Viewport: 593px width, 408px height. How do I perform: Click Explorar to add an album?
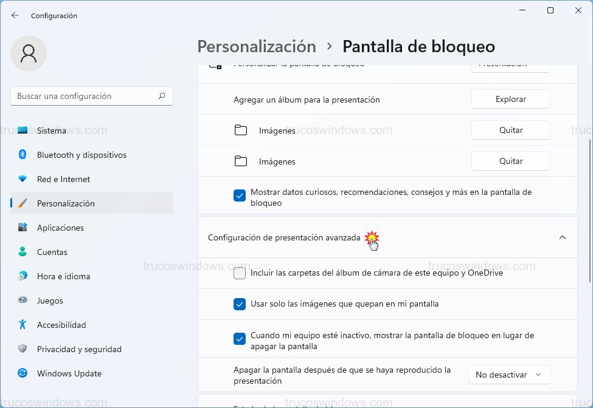511,100
